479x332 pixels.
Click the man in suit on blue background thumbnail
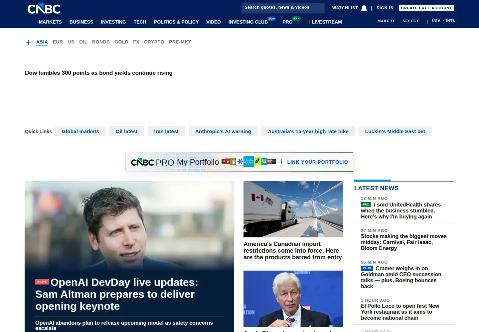(x=293, y=298)
